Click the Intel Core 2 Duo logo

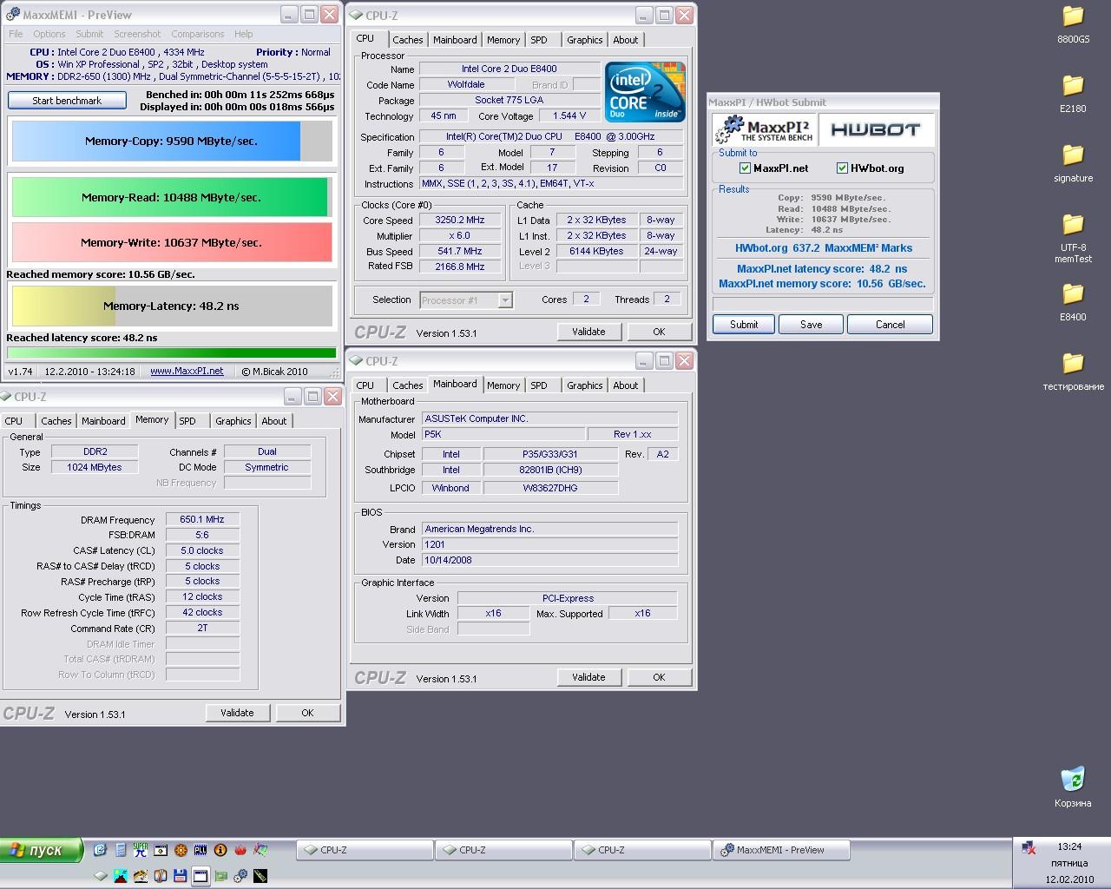[645, 91]
